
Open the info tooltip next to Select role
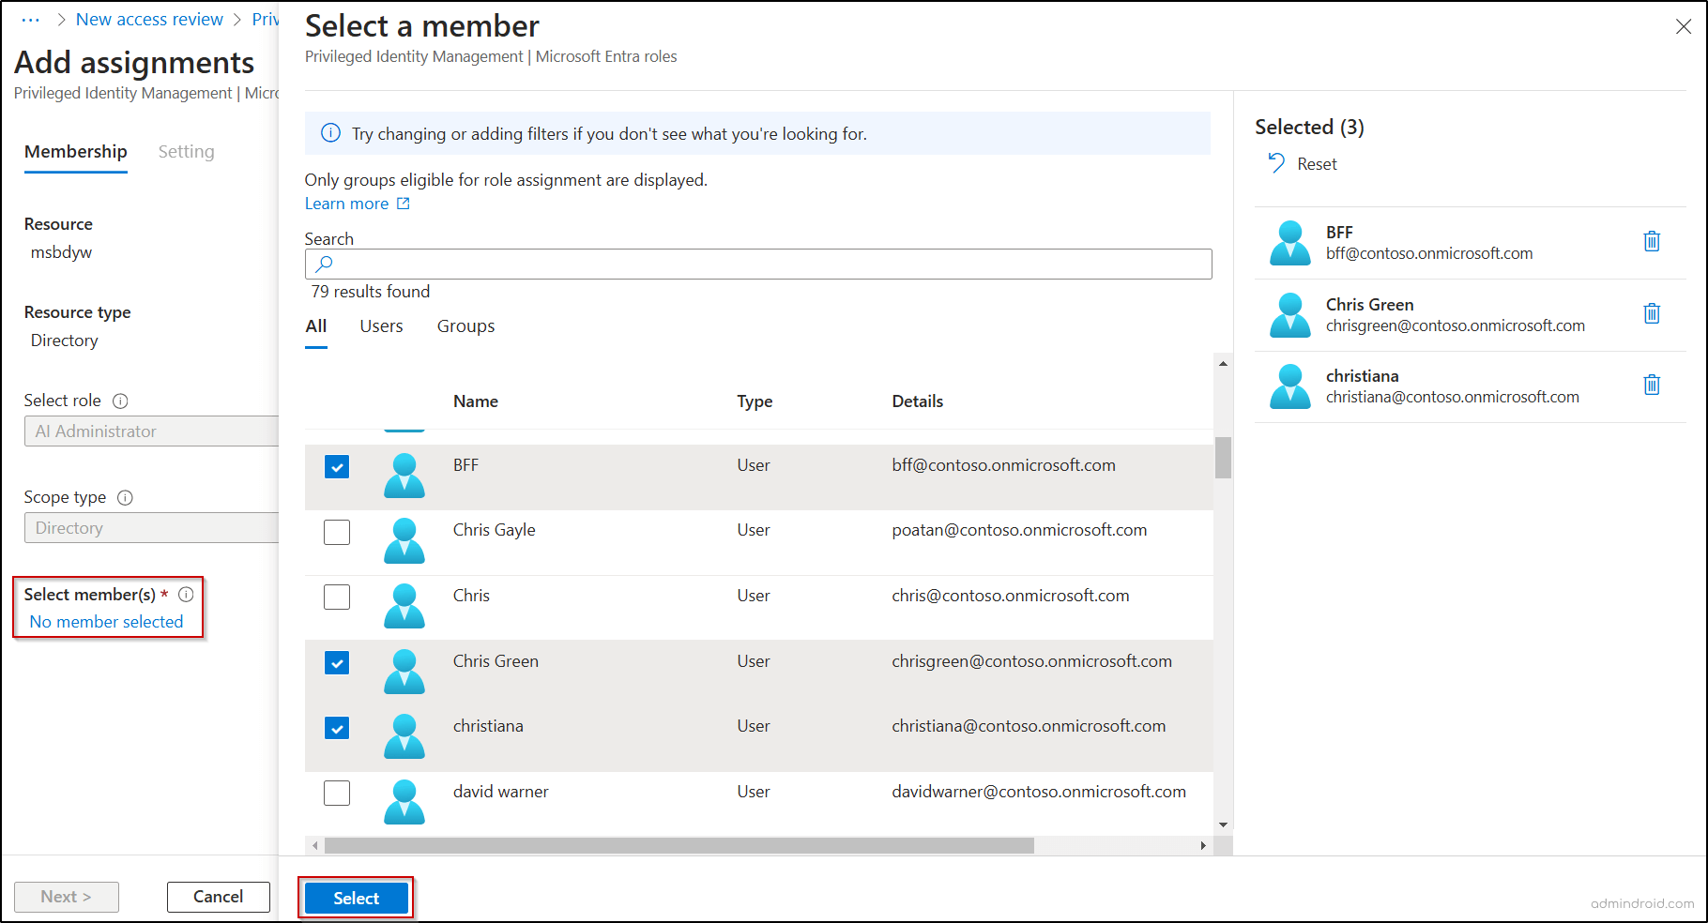tap(120, 401)
